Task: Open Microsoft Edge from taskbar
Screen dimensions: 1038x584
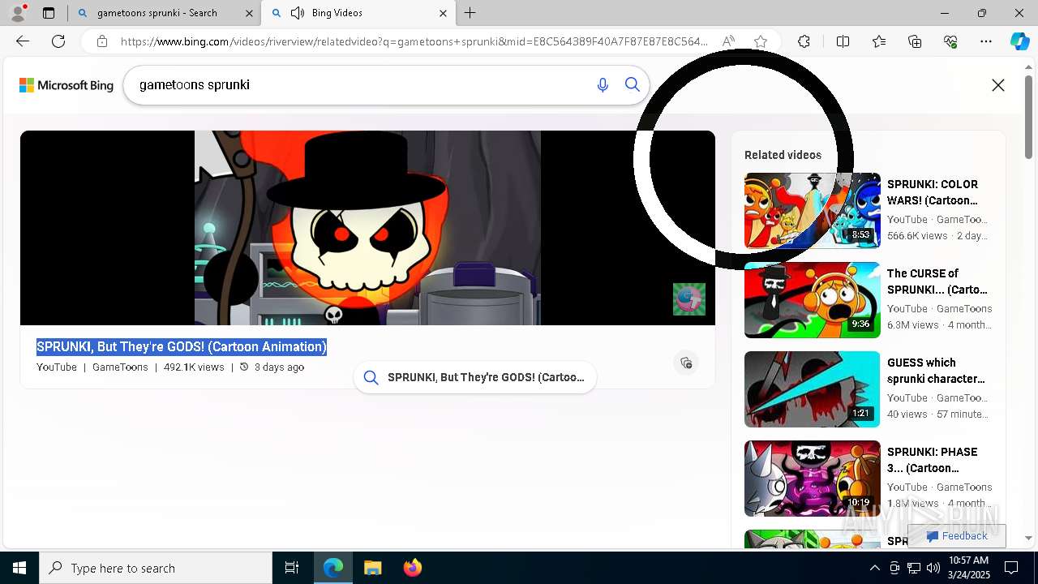Action: 333,568
